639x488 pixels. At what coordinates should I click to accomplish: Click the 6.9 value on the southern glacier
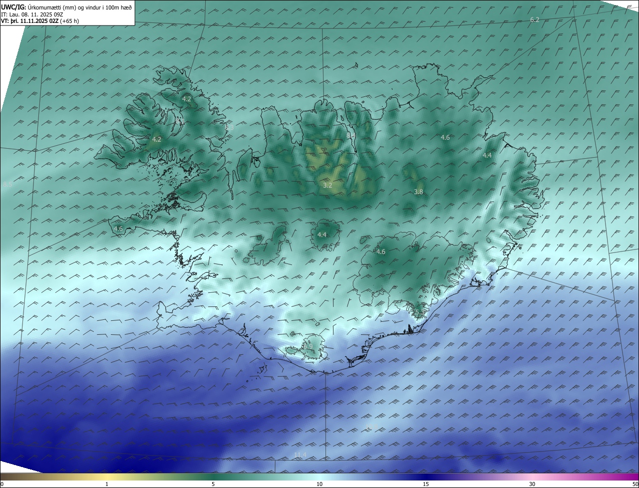(308, 346)
